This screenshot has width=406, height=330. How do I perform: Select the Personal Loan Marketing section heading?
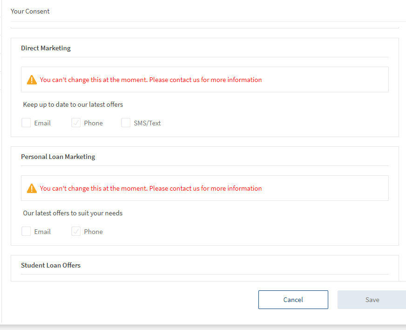point(58,157)
